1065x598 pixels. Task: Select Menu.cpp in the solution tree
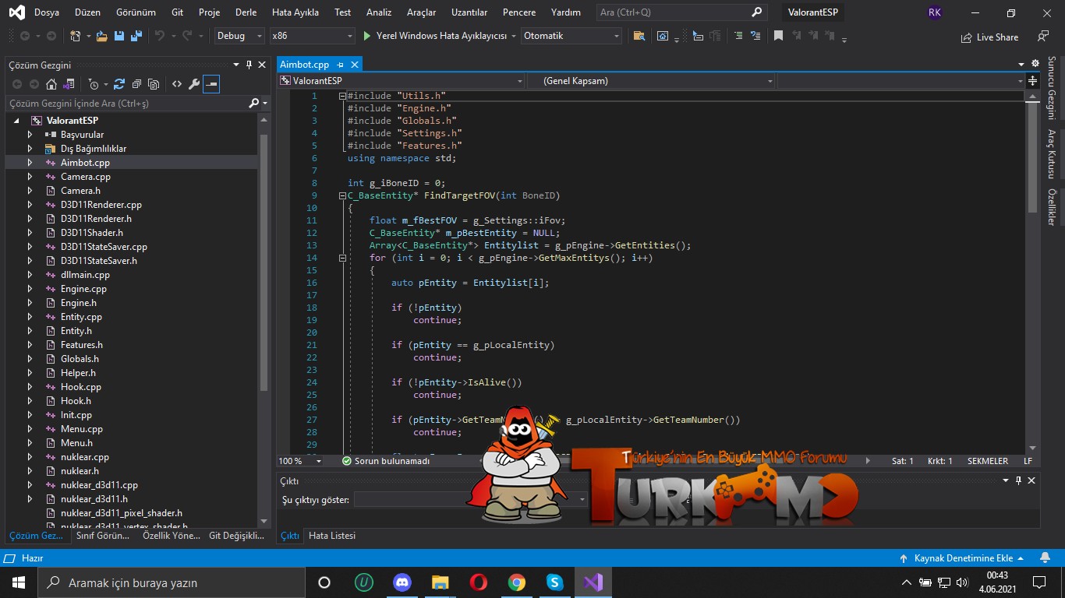[82, 429]
